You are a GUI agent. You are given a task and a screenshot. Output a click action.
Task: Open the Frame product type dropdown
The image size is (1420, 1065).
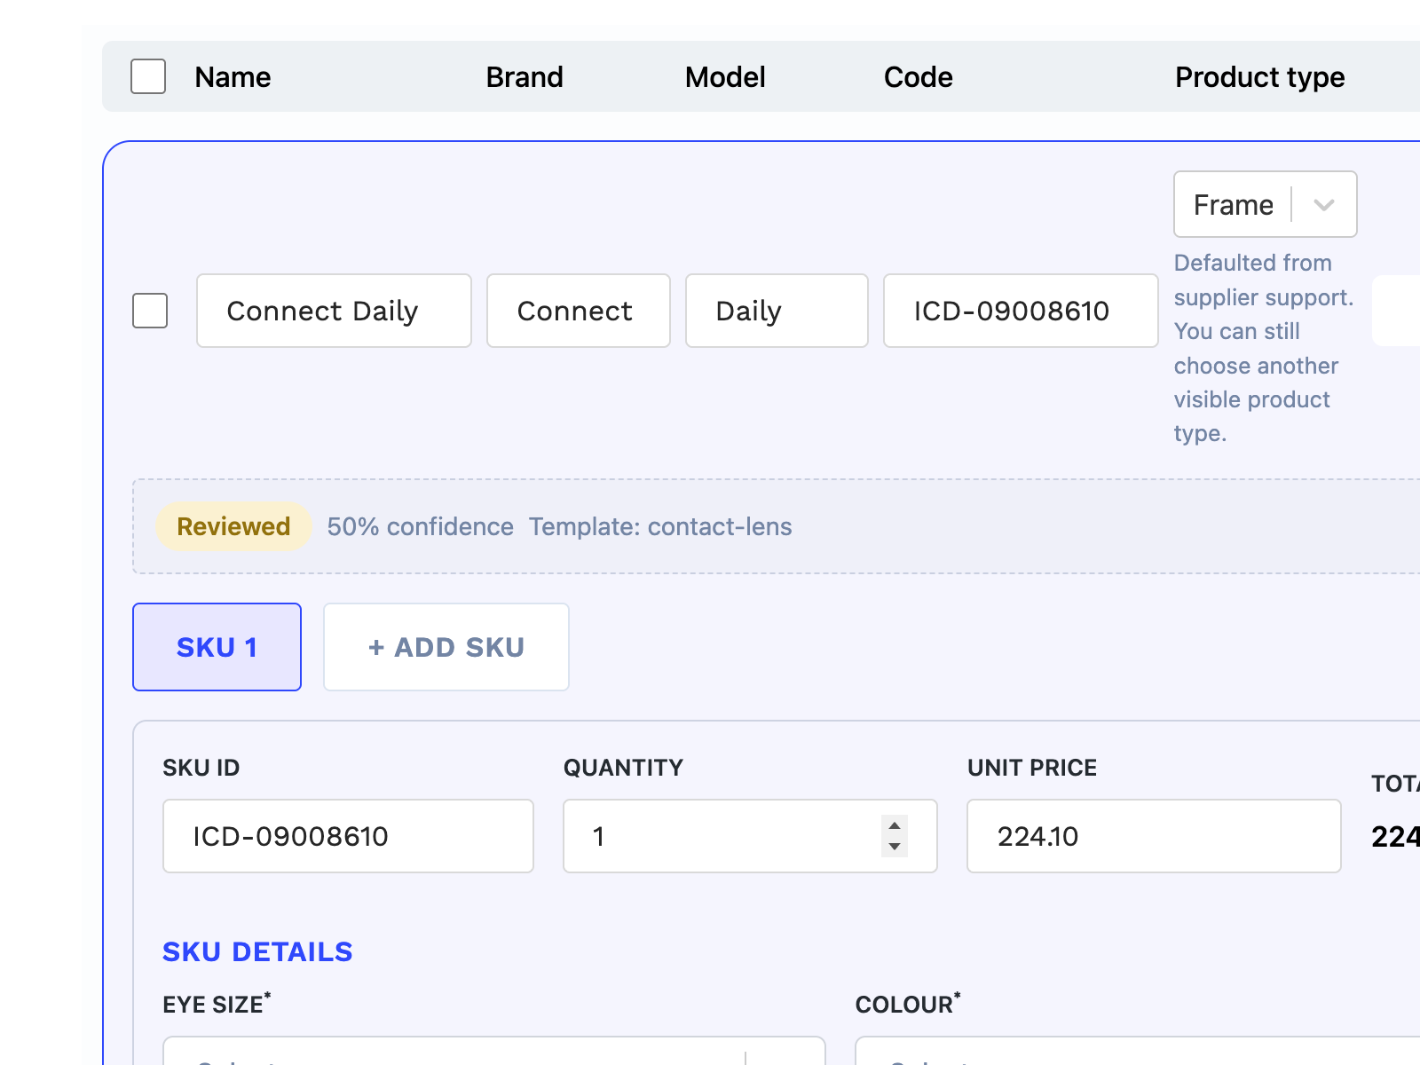point(1265,204)
